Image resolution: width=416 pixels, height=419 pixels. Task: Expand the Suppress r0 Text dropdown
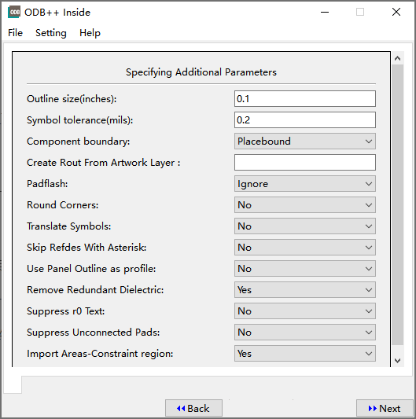(x=305, y=311)
